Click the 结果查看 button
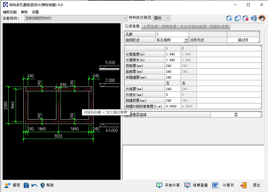The image size is (268, 192). click(x=196, y=185)
